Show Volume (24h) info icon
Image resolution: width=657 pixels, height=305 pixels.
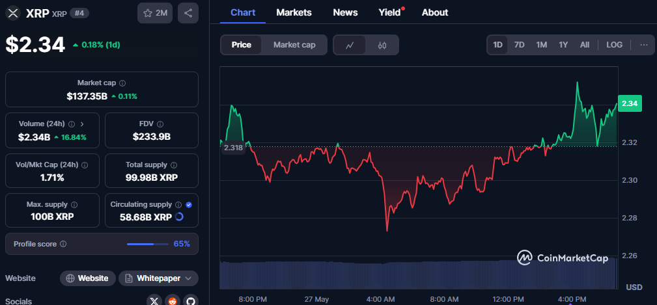(x=72, y=124)
